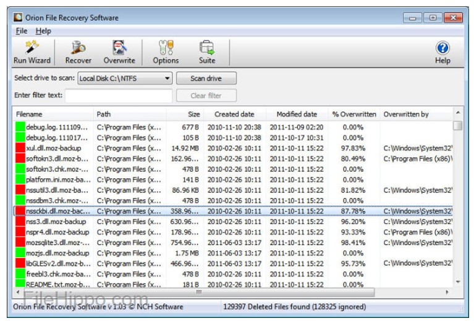Select the freebl3.chk.moz-ba file row
This screenshot has width=474, height=321.
(x=233, y=274)
